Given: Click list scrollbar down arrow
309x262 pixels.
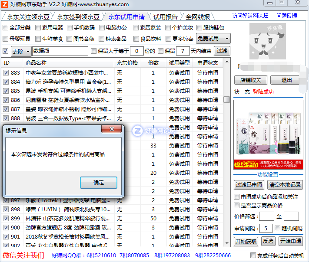Looking at the screenshot, I should 227,243.
